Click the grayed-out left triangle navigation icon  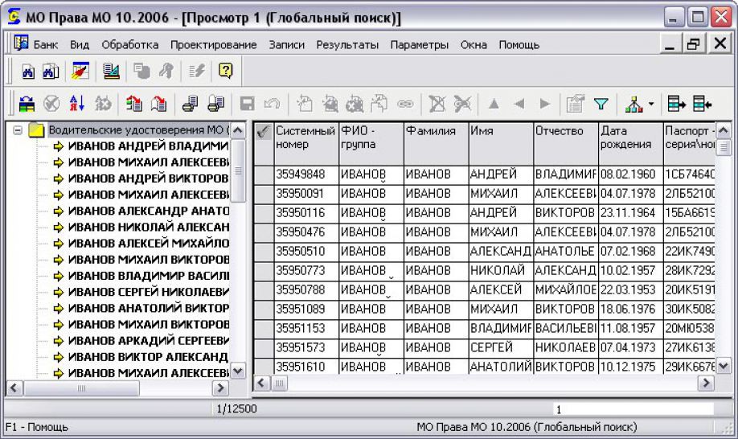519,104
